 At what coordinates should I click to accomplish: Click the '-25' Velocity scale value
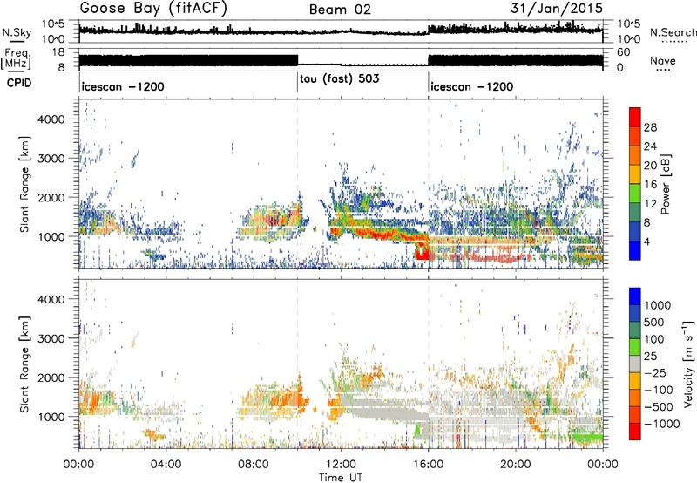point(657,372)
